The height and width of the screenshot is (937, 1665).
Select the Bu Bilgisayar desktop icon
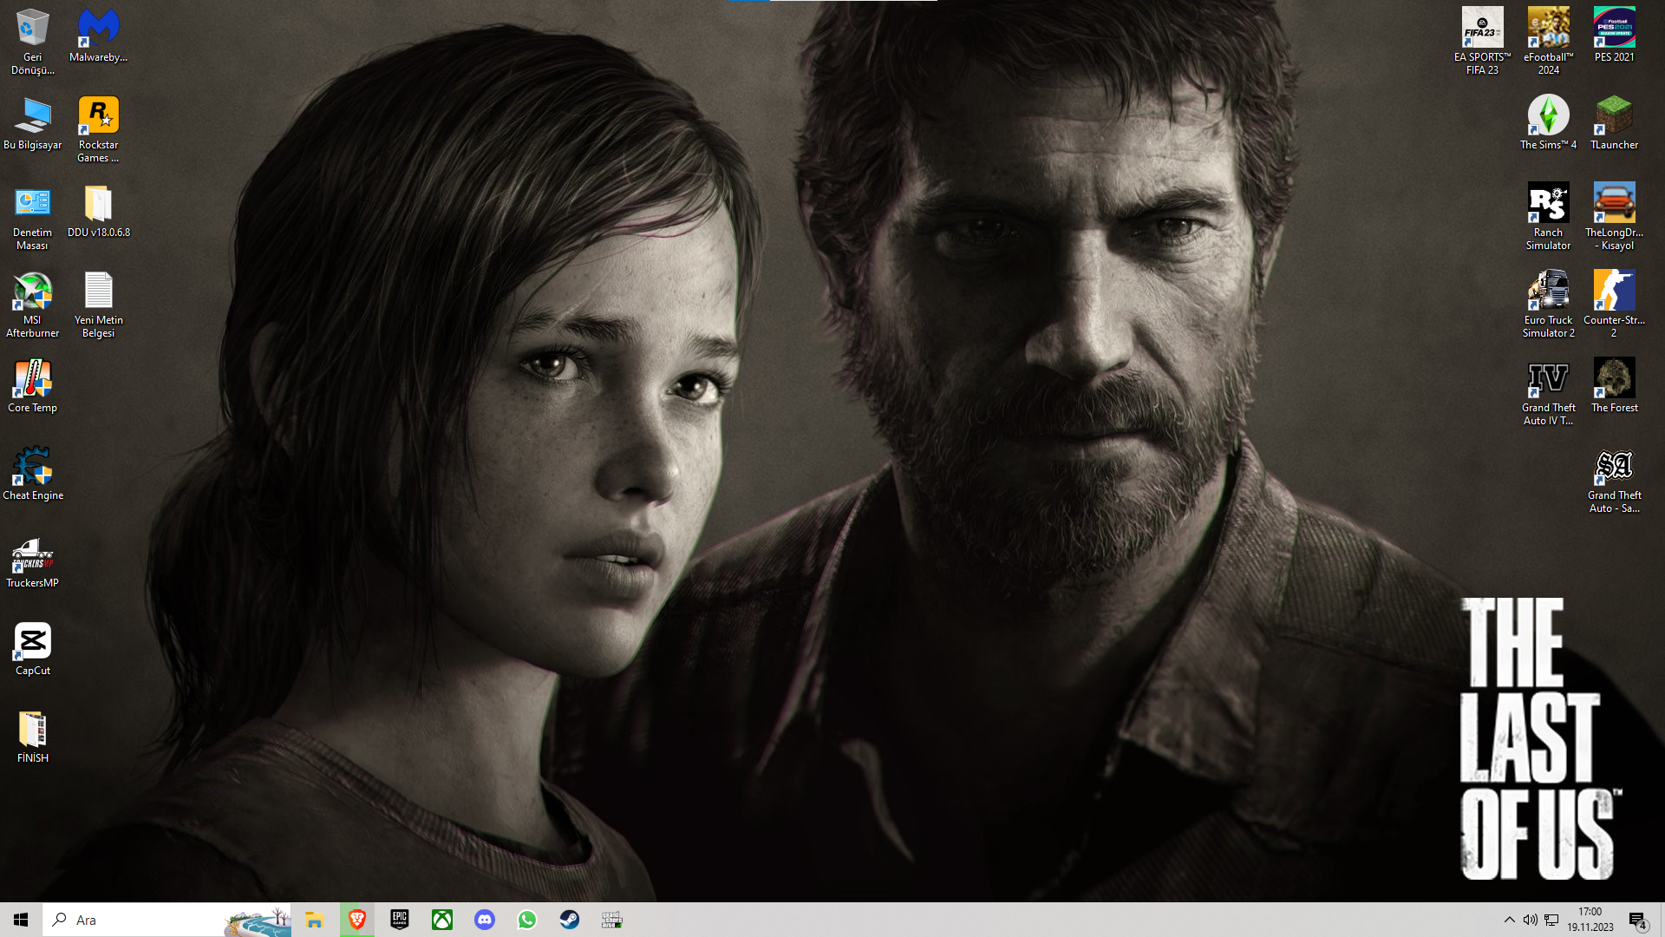click(x=32, y=122)
